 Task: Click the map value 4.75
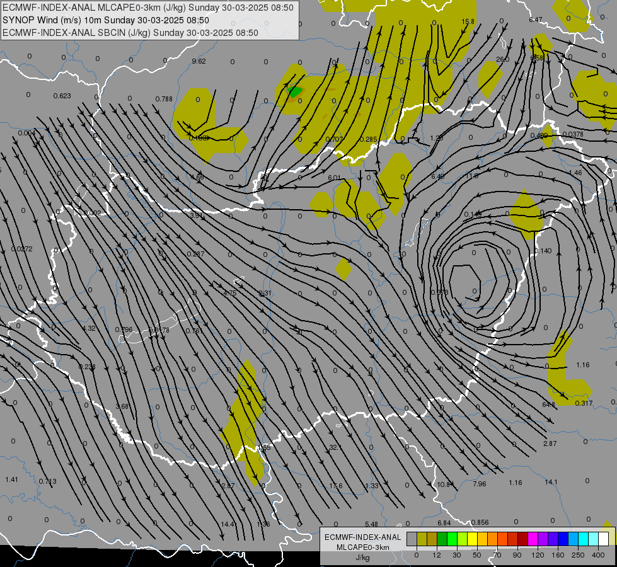coord(230,293)
